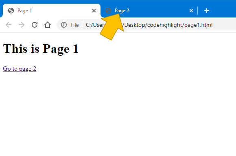Screen dimensions: 236x156
Task: Open the home page
Action: 48,25
